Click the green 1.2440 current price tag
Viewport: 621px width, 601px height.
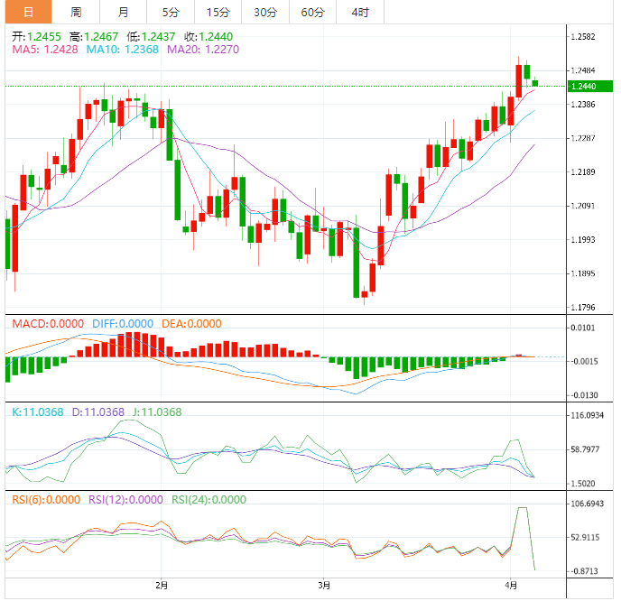click(x=592, y=86)
